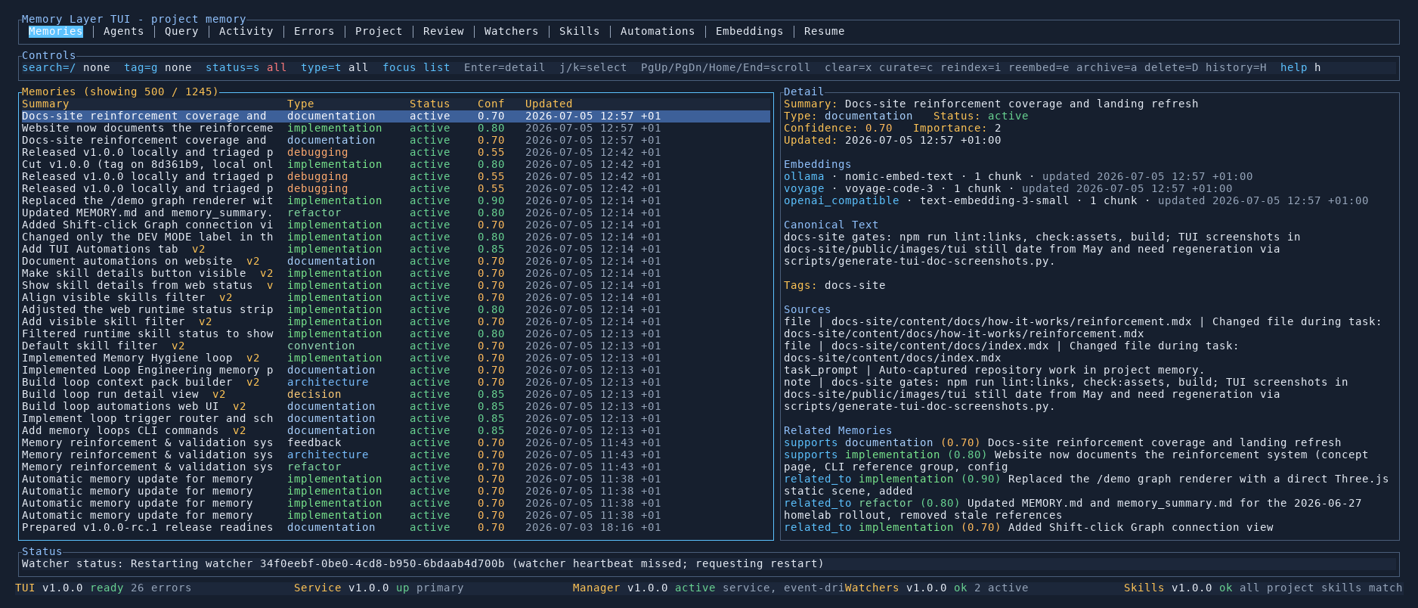The width and height of the screenshot is (1418, 608).
Task: Click the tag=g filter control
Action: (158, 67)
